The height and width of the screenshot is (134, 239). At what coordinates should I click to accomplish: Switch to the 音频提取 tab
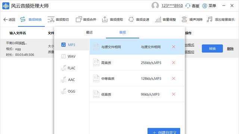pos(112,19)
